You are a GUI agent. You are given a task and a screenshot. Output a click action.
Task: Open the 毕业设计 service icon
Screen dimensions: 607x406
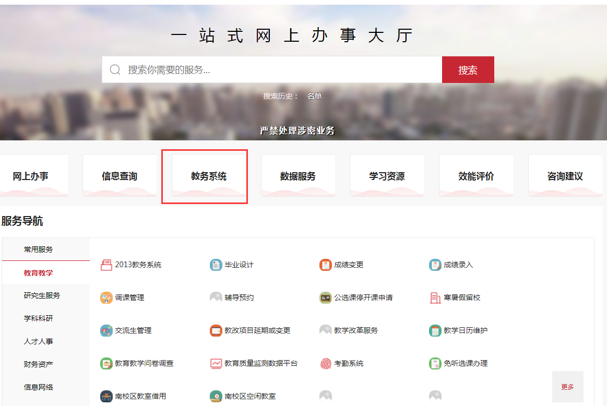[x=216, y=265]
